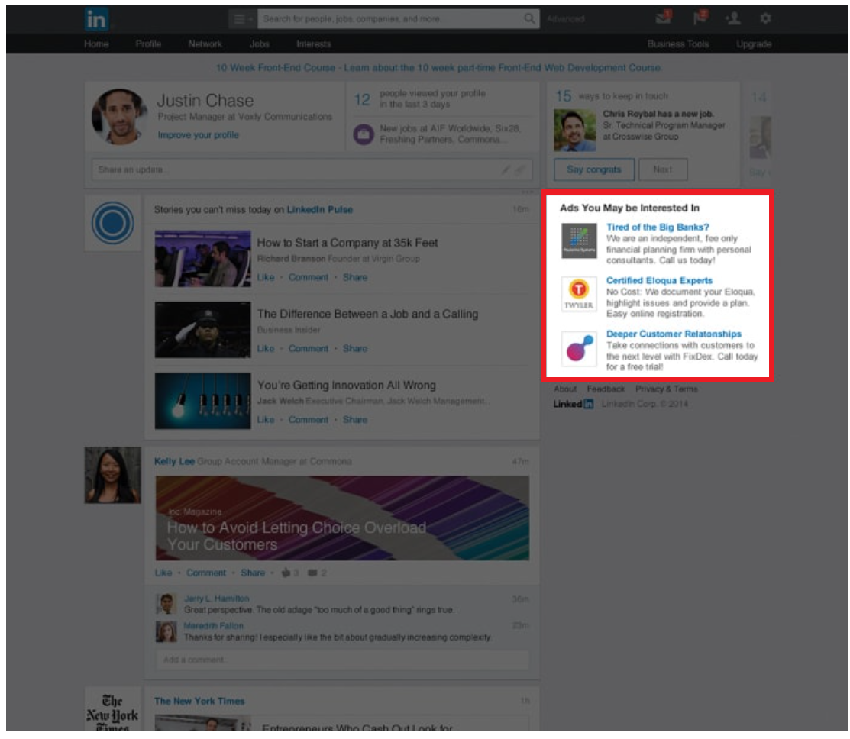Click the LinkedIn Pulse circular icon
Viewport: 850px width, 739px height.
coord(113,223)
